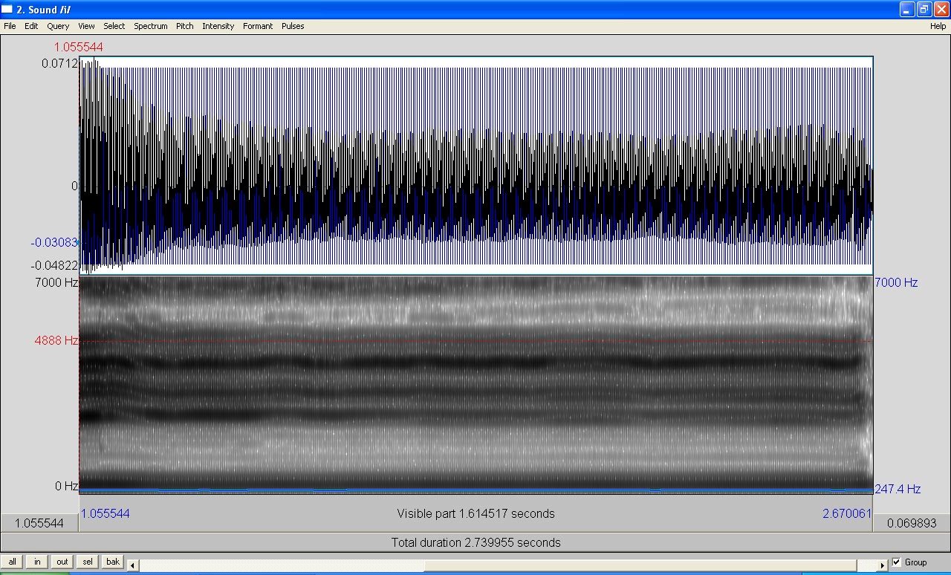Zoom in with the 'in' button

coord(37,562)
